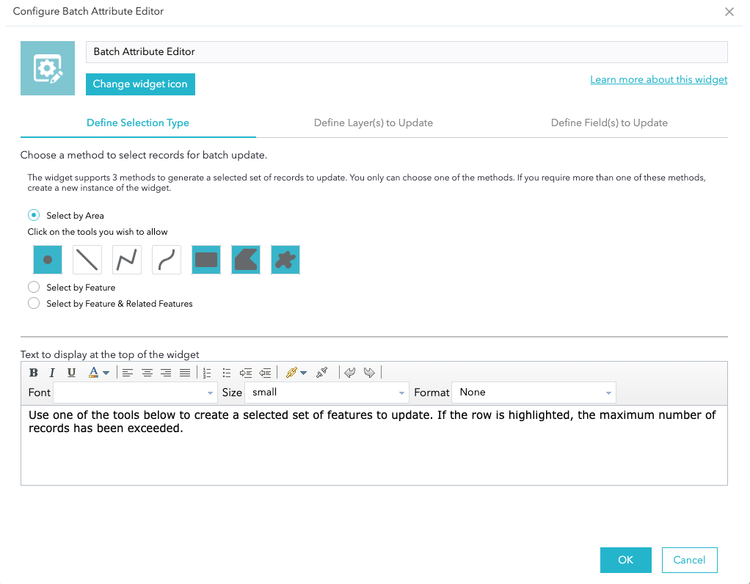
Task: Choose the Select by Feature radio button
Action: [x=34, y=287]
